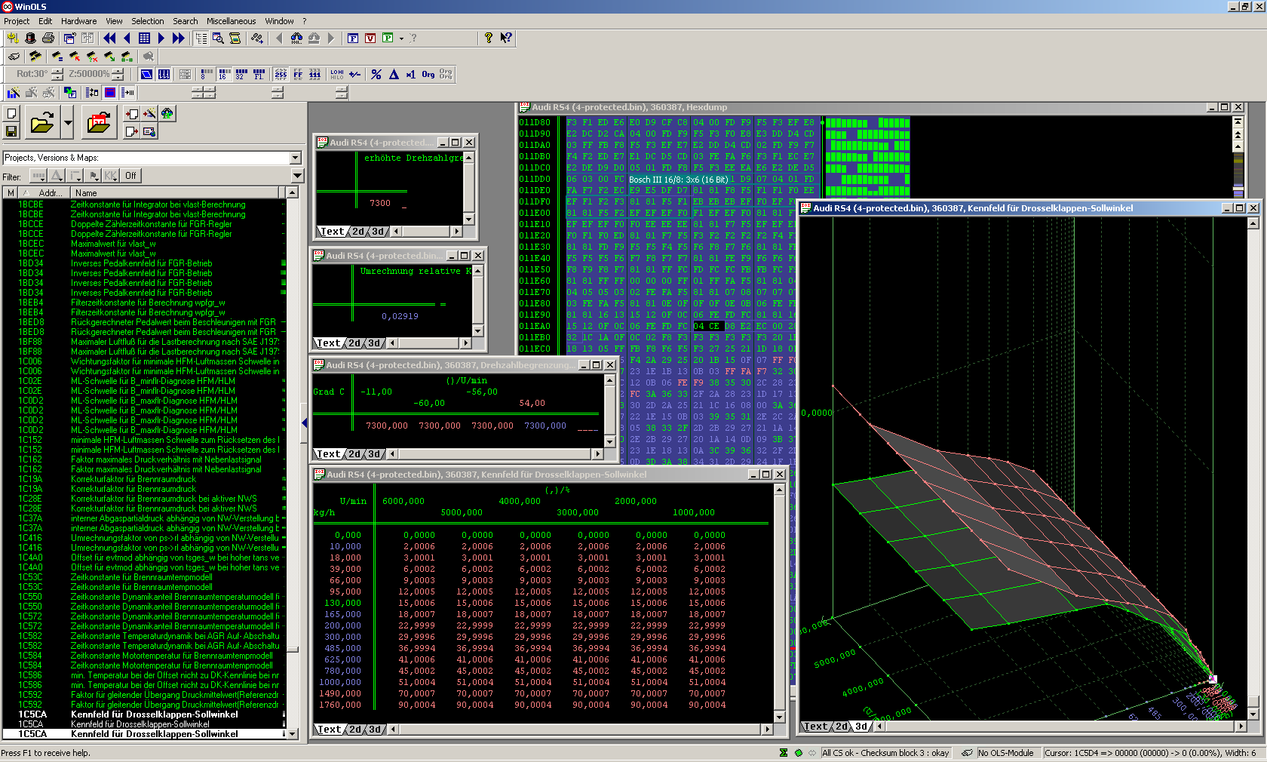Open the map grid overview icon
The image size is (1267, 762).
click(144, 38)
